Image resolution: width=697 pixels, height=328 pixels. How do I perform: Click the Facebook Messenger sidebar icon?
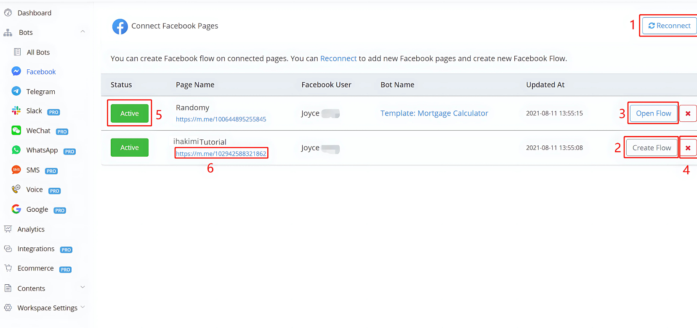click(x=16, y=71)
